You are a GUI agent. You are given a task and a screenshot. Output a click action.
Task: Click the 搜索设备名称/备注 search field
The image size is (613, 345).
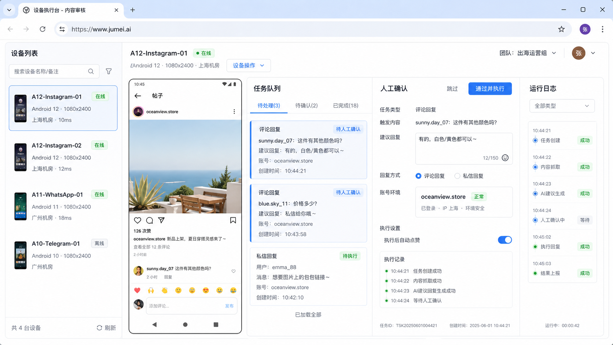click(x=54, y=71)
